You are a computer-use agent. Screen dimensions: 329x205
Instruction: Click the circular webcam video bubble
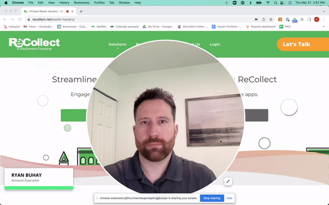166,117
